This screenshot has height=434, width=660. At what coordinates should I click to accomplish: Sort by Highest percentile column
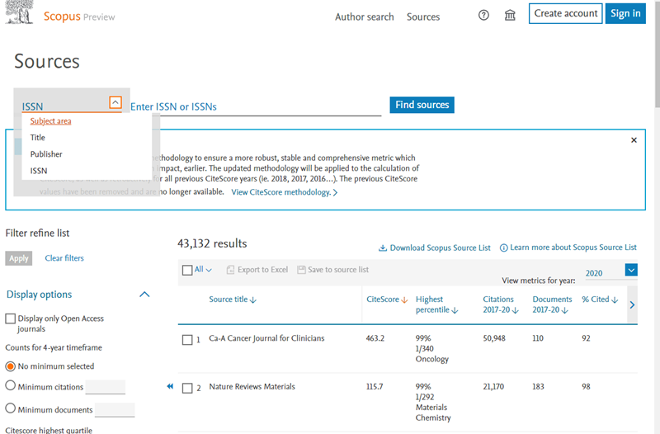pos(436,304)
